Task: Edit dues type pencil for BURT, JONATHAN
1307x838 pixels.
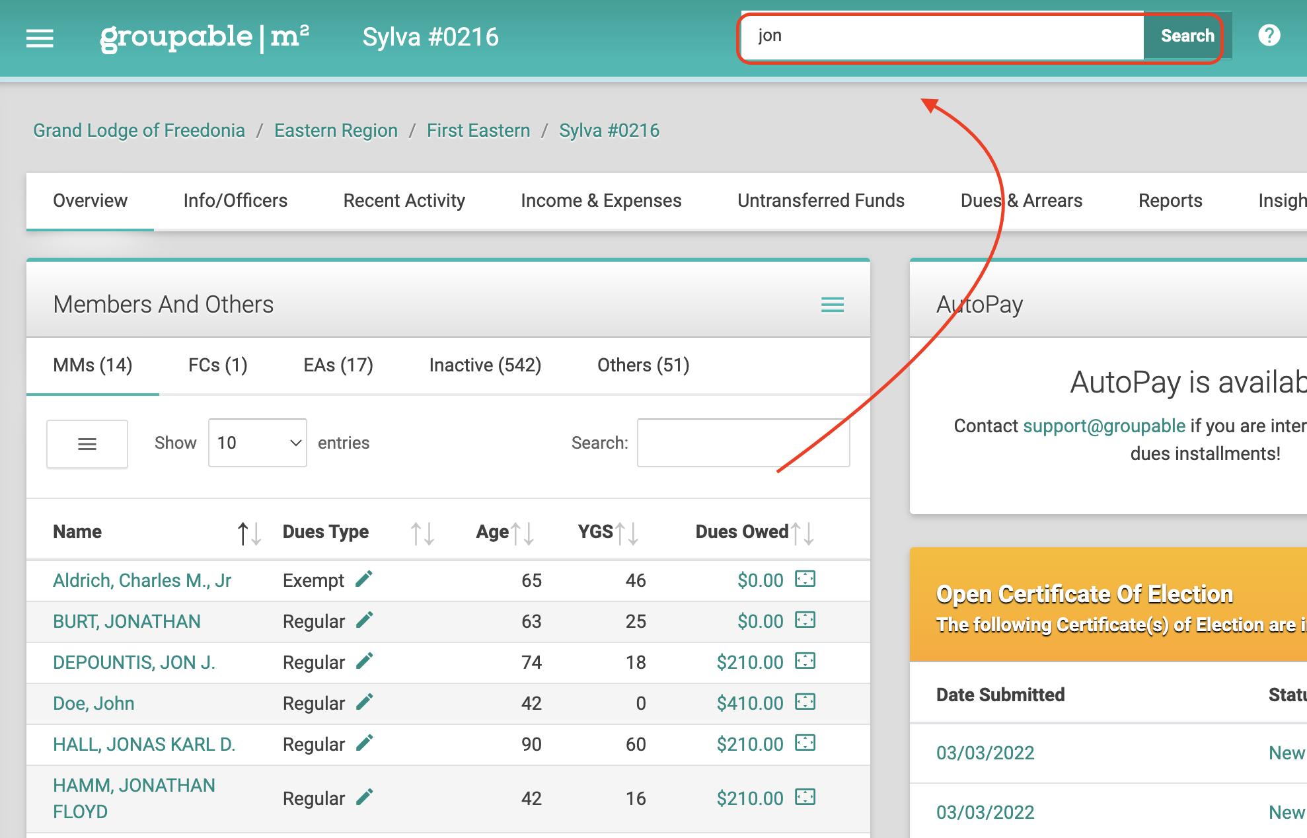Action: [364, 620]
